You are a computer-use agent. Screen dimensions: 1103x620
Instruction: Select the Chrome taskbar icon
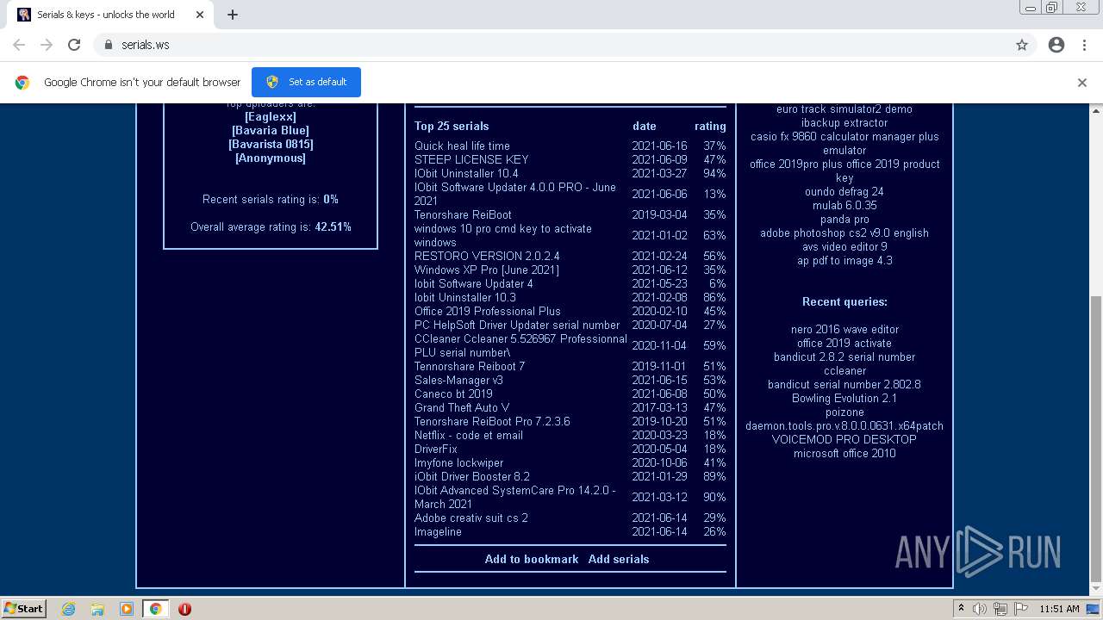click(155, 609)
